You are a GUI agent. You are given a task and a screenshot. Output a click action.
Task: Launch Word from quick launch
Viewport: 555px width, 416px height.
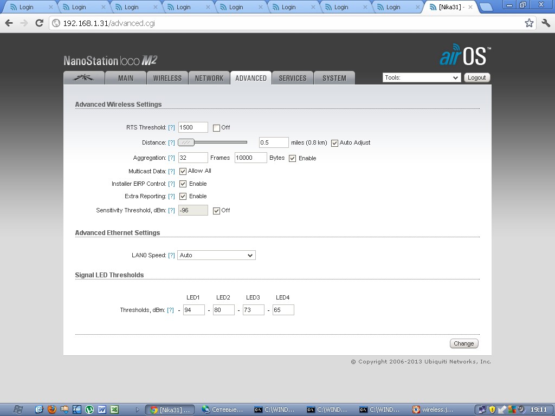[102, 409]
